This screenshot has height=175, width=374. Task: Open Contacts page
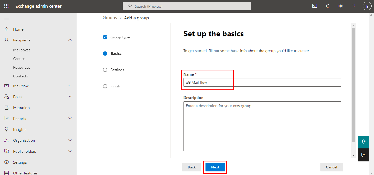(21, 76)
